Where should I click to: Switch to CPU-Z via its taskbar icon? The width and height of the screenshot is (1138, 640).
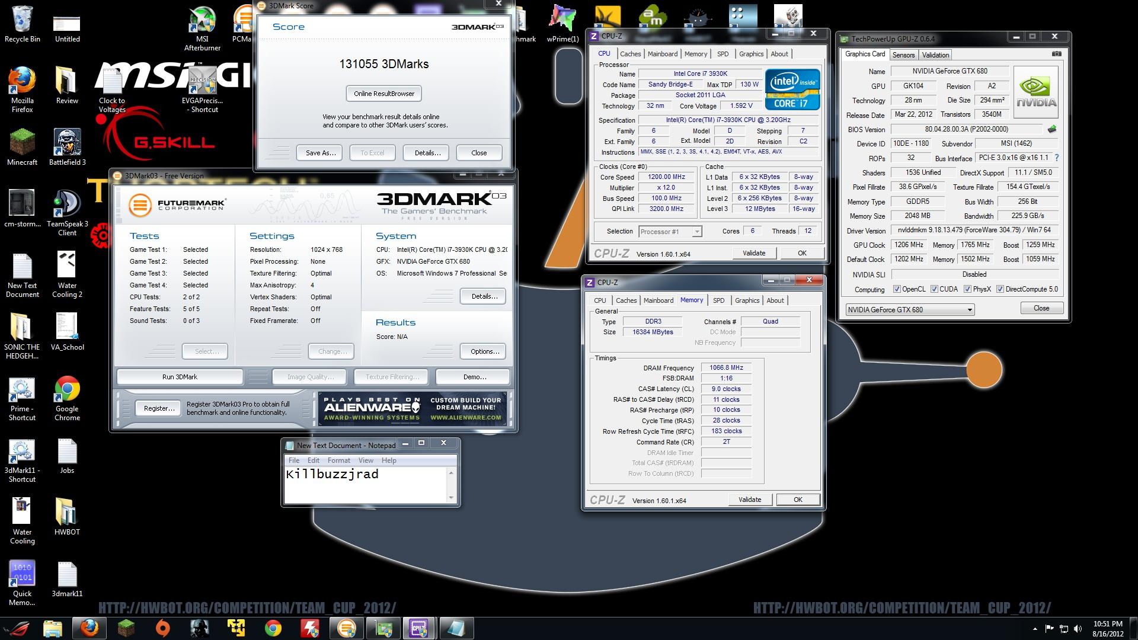420,628
